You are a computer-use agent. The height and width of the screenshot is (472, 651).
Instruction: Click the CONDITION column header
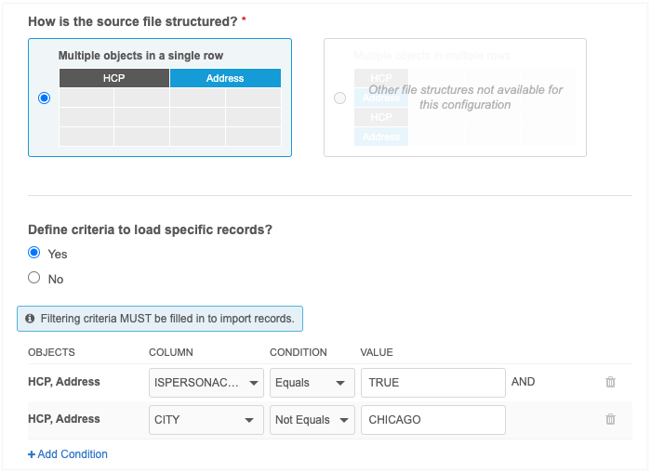pos(298,352)
